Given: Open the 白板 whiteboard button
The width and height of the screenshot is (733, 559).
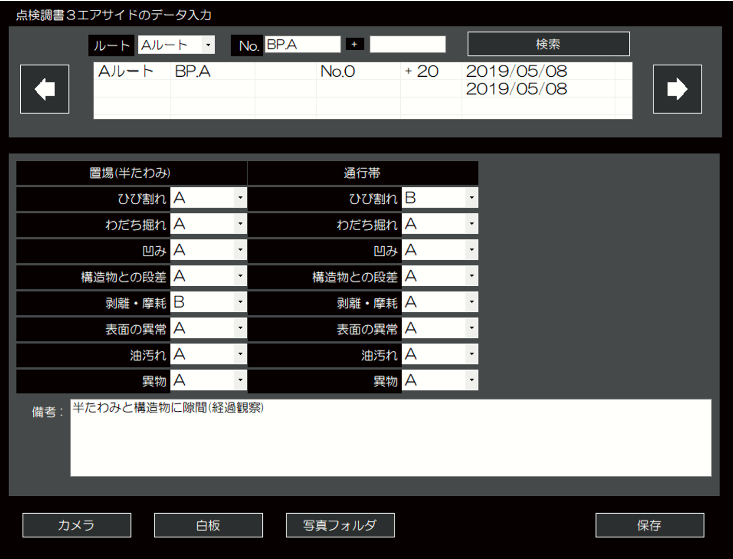Looking at the screenshot, I should click(208, 525).
